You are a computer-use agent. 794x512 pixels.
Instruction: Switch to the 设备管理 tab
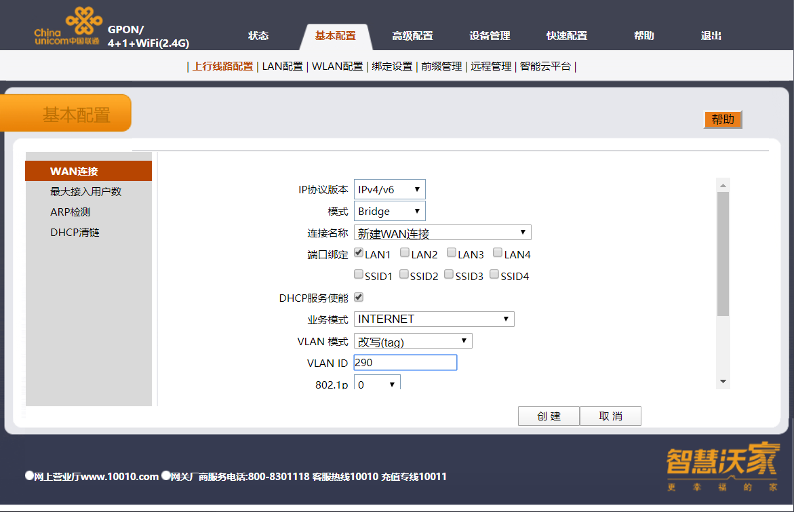490,36
